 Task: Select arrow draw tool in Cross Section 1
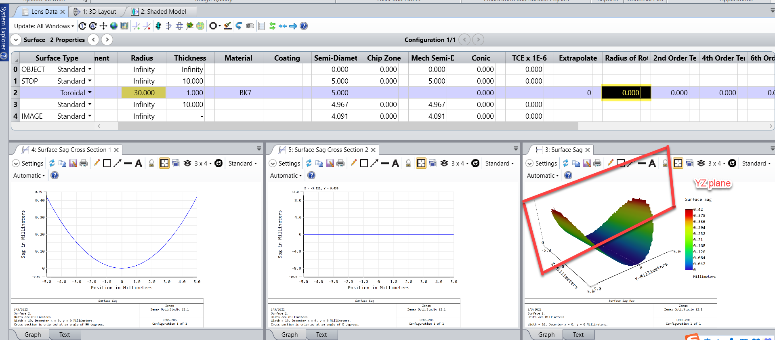[x=118, y=163]
